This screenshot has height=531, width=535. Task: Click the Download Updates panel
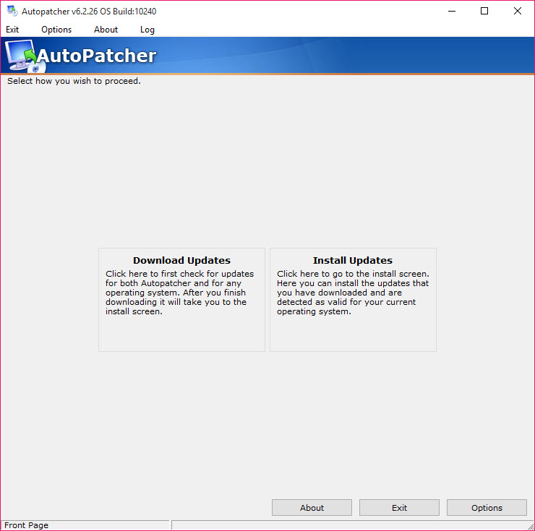[181, 300]
